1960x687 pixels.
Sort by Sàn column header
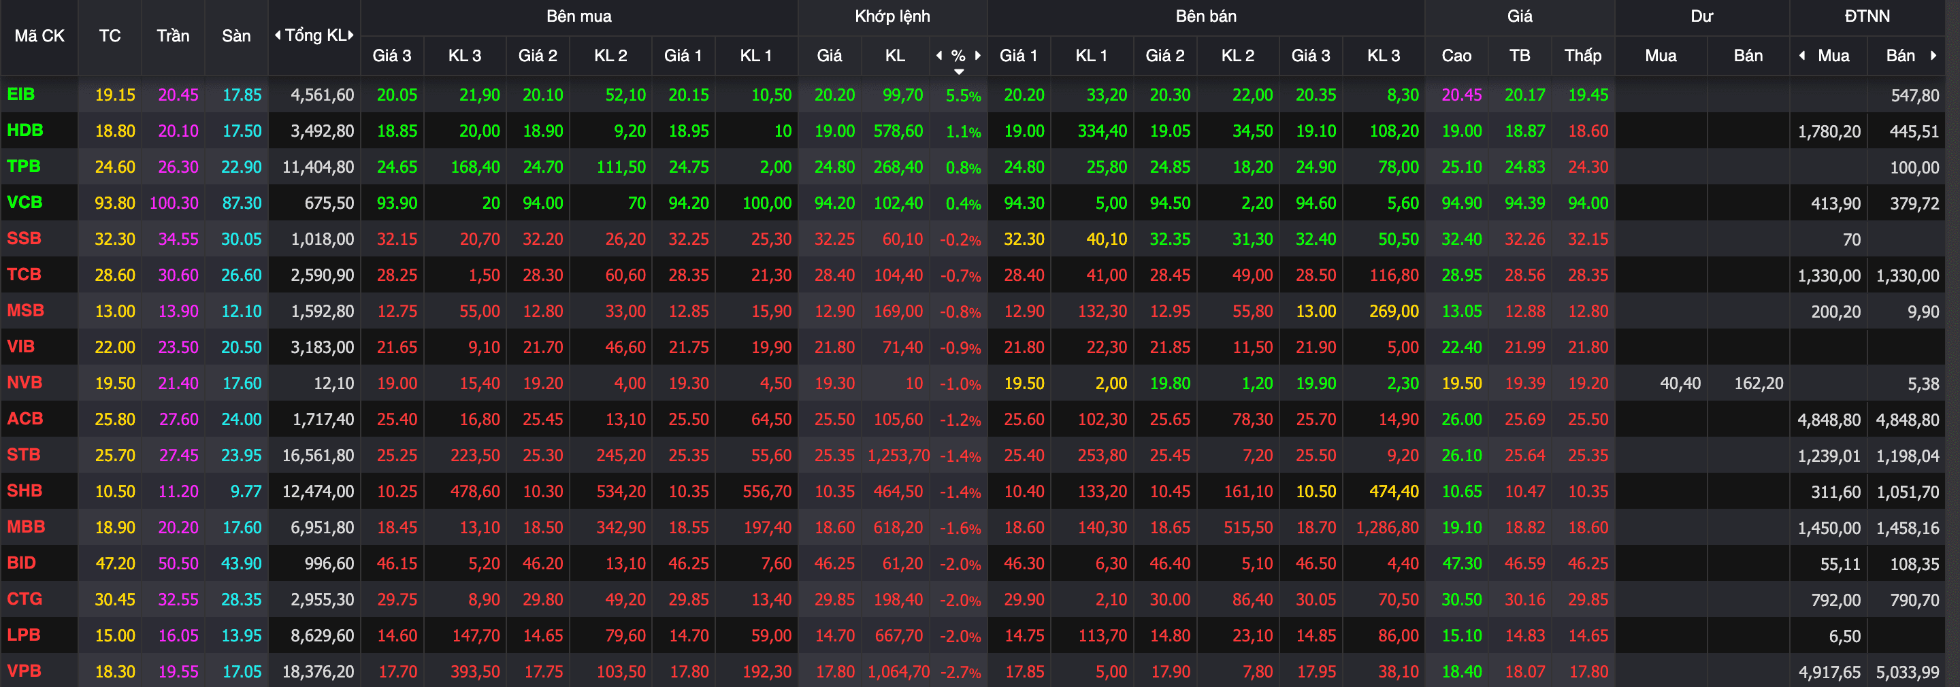236,36
